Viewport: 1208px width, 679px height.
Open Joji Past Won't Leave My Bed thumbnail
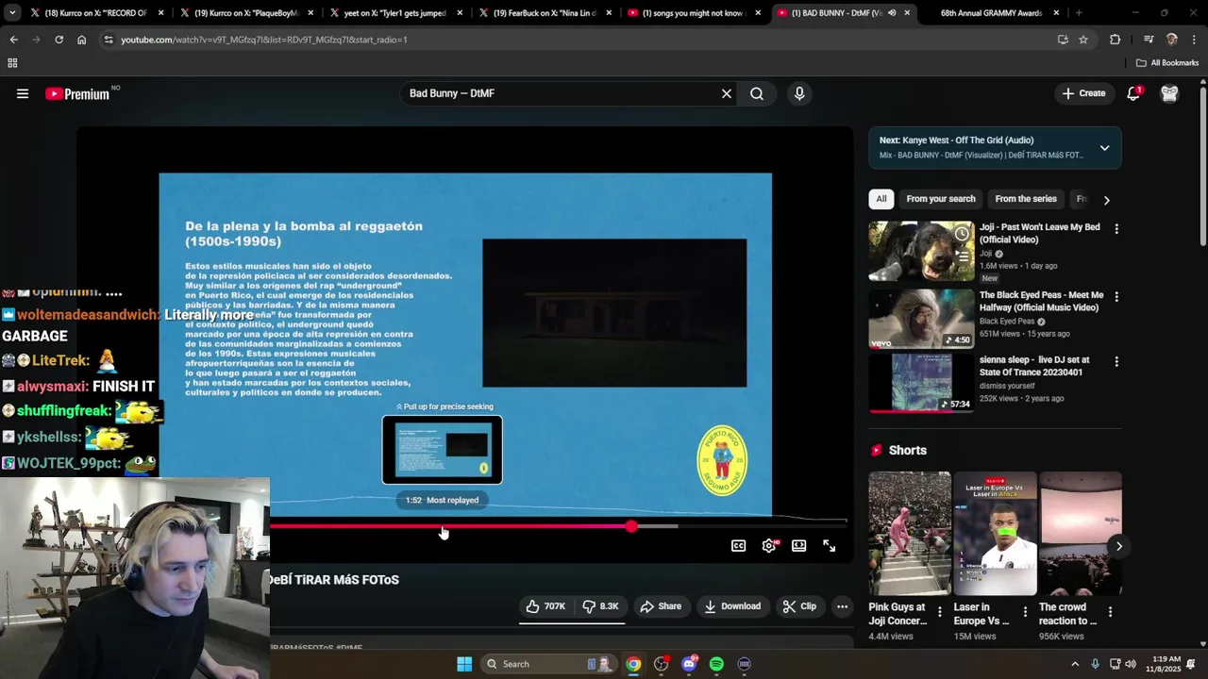[921, 252]
